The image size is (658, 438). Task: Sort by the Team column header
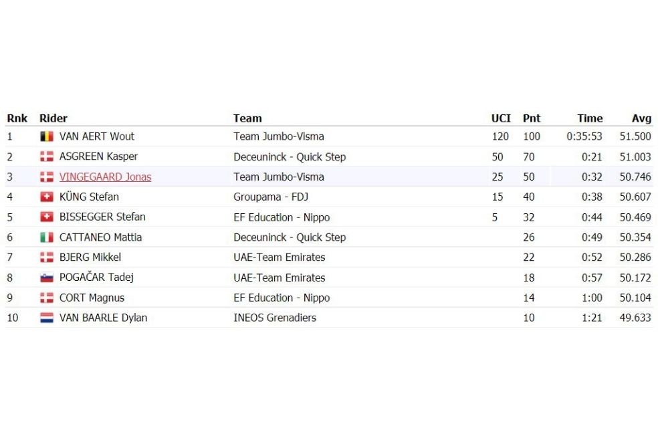(247, 118)
